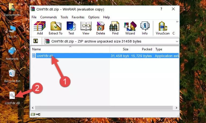Click the WinRAR title bar icon
This screenshot has height=123, width=206.
33,9
